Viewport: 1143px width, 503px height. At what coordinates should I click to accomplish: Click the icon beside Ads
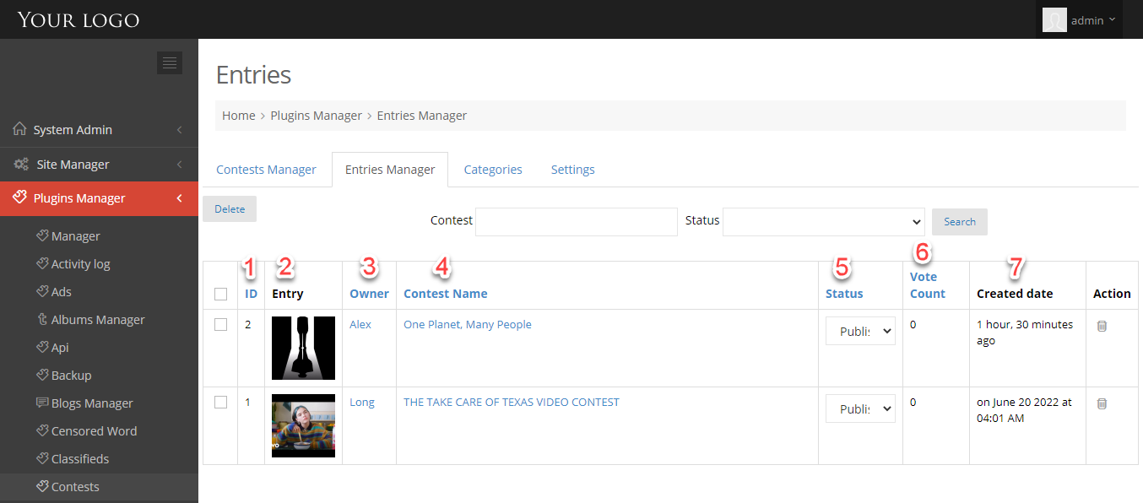coord(42,291)
